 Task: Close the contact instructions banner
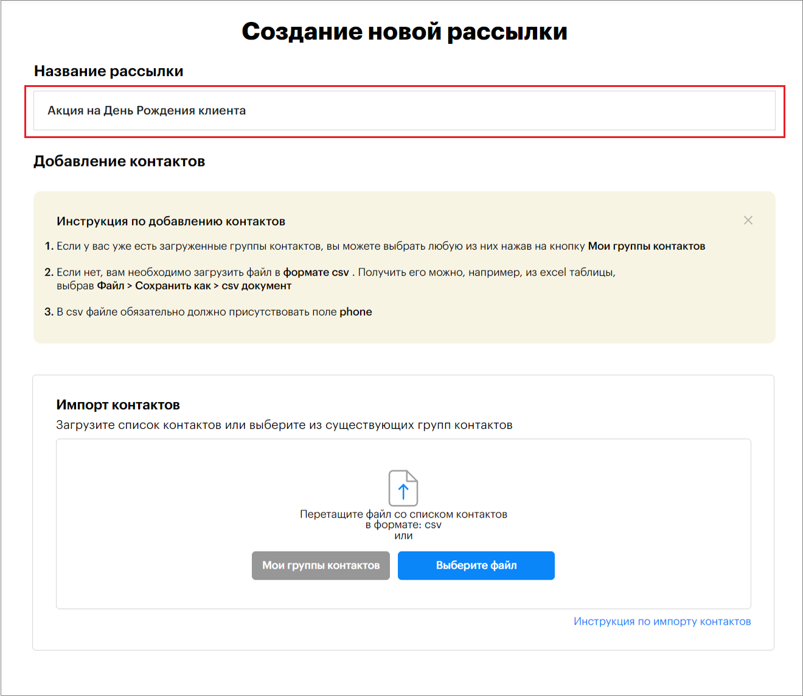point(748,220)
